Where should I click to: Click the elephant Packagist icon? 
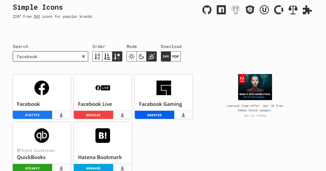click(236, 10)
